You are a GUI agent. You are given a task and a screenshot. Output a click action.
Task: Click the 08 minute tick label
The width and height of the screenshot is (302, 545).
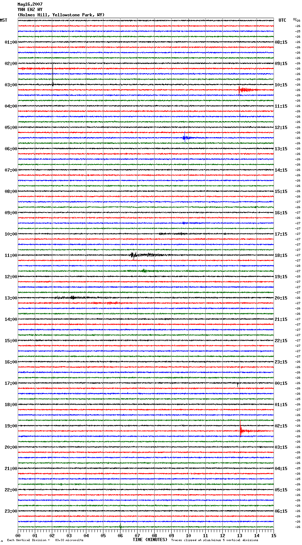click(x=154, y=535)
